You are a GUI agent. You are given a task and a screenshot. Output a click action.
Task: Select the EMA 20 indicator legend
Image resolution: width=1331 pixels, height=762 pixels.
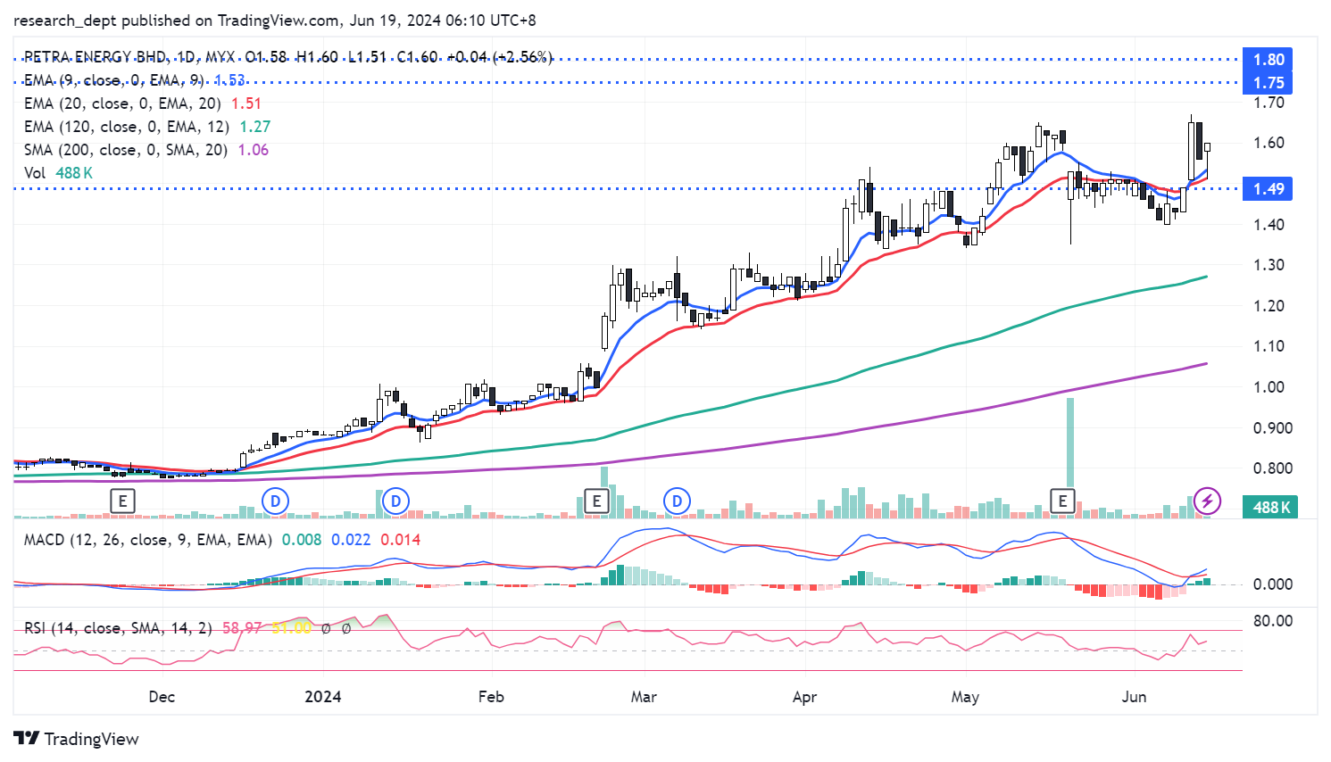point(122,104)
